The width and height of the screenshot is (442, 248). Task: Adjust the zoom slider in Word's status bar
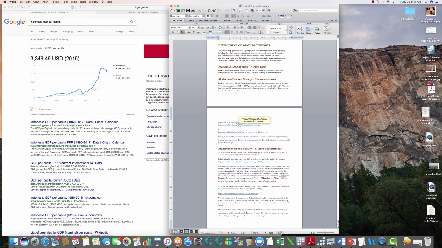325,232
